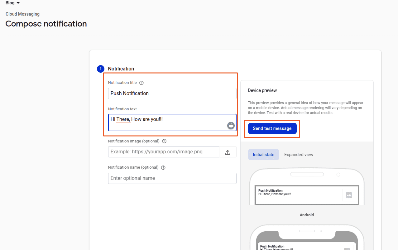This screenshot has height=250, width=398.
Task: Click image placeholder icon in Android preview
Action: (x=349, y=195)
